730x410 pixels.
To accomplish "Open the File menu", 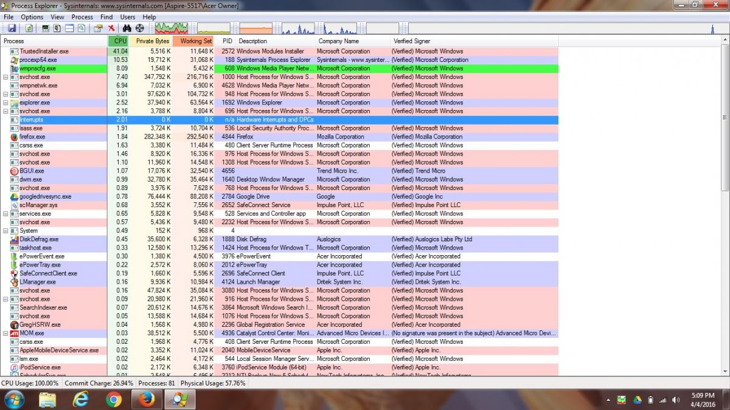I will click(9, 17).
